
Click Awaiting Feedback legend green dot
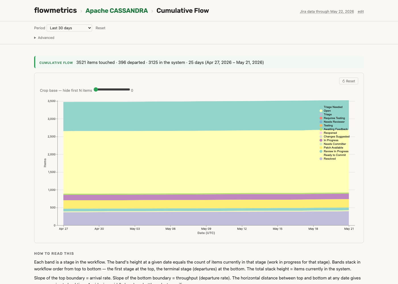click(x=321, y=129)
